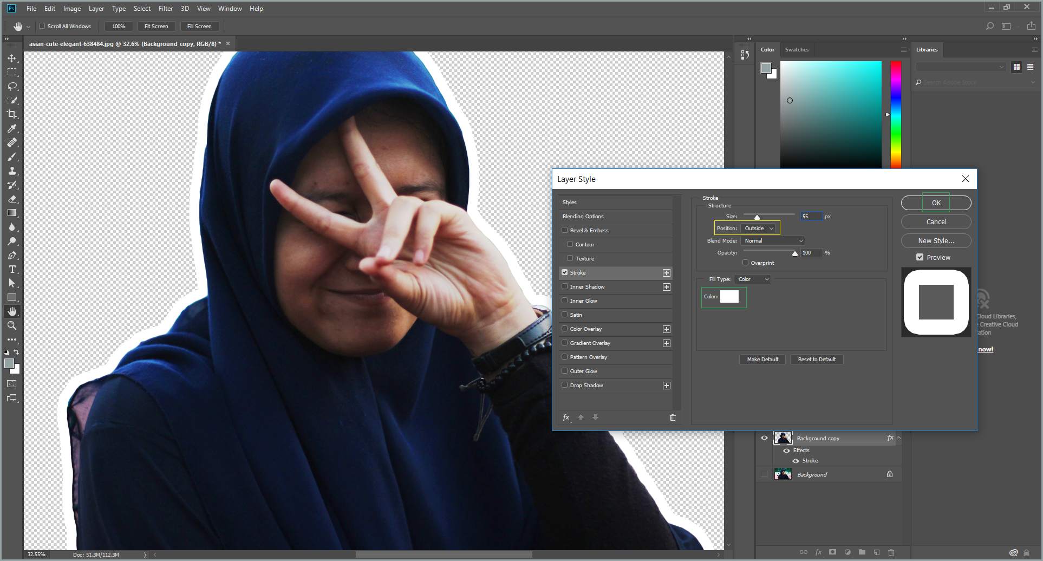Uncheck the Preview checkbox
This screenshot has width=1043, height=561.
pos(920,257)
